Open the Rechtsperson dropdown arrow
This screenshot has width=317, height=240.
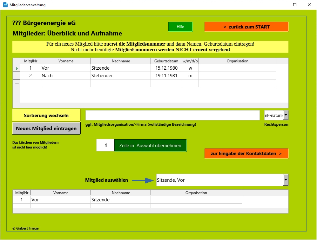click(286, 115)
